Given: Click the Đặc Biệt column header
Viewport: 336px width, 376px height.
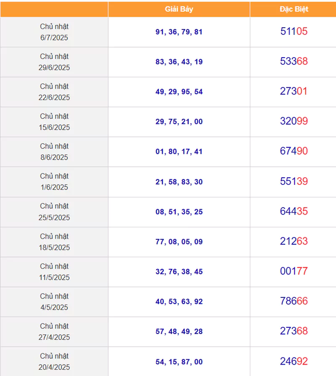Looking at the screenshot, I should pyautogui.click(x=294, y=9).
